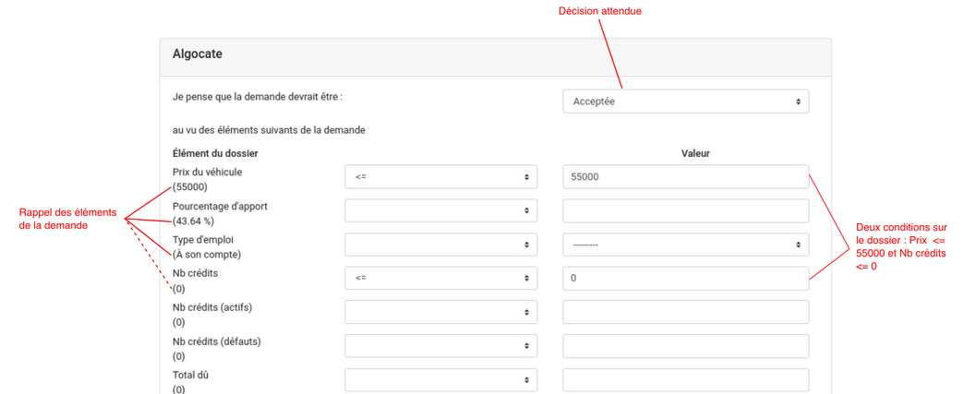Click the Algocate panel heading
Image resolution: width=963 pixels, height=394 pixels.
point(198,54)
